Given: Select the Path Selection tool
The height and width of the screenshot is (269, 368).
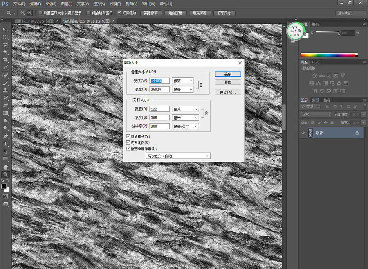Looking at the screenshot, I should pos(5,151).
